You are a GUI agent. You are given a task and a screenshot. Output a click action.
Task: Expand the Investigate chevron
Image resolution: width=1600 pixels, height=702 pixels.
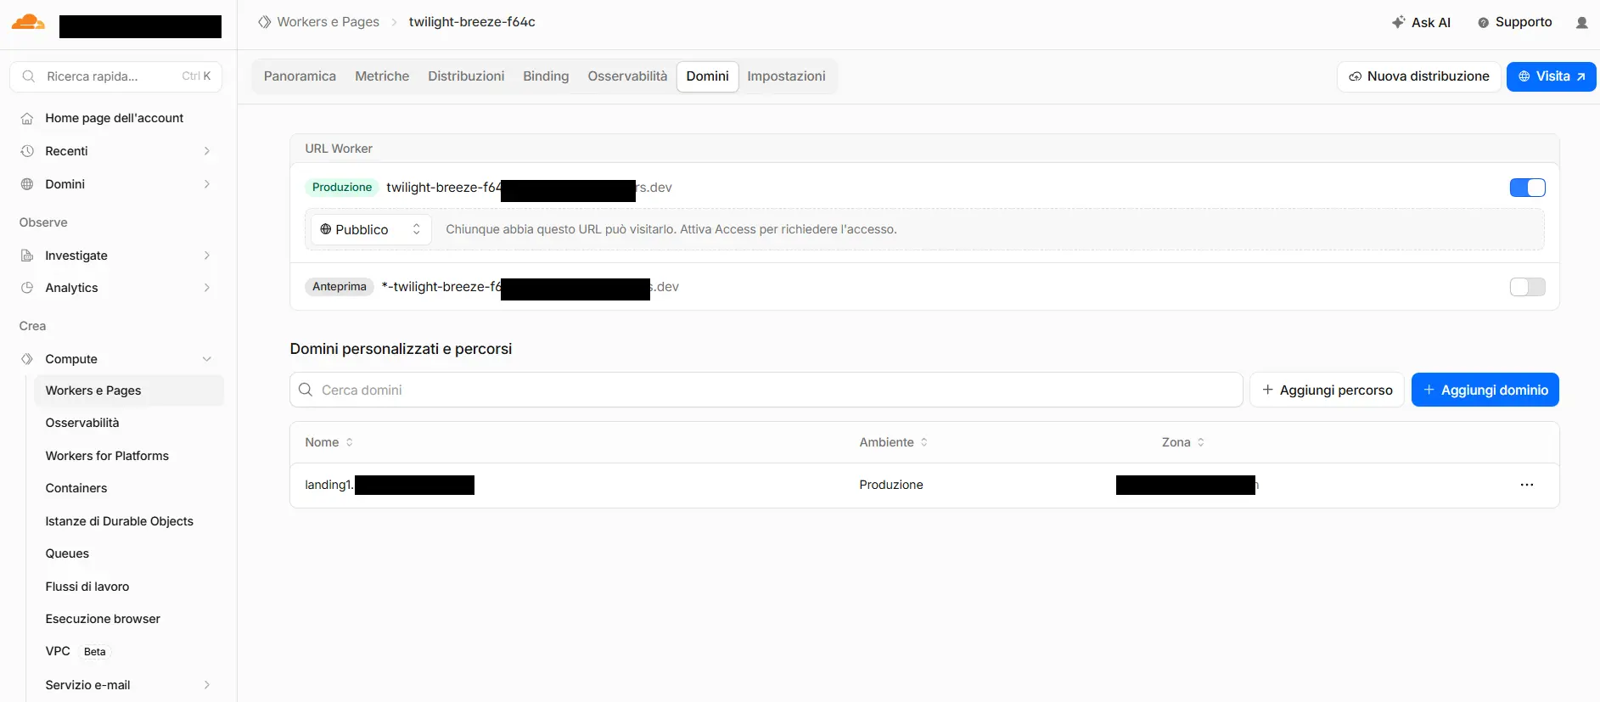(x=206, y=256)
